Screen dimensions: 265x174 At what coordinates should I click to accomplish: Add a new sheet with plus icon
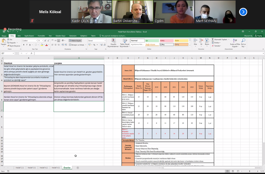coord(78,168)
